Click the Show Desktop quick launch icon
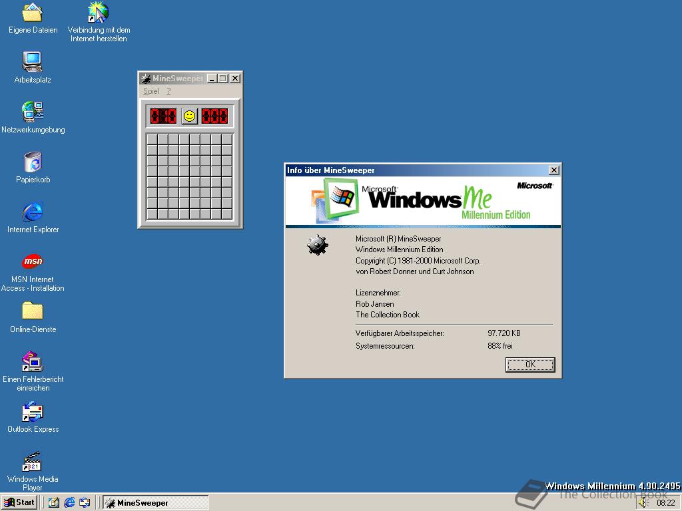 point(53,503)
